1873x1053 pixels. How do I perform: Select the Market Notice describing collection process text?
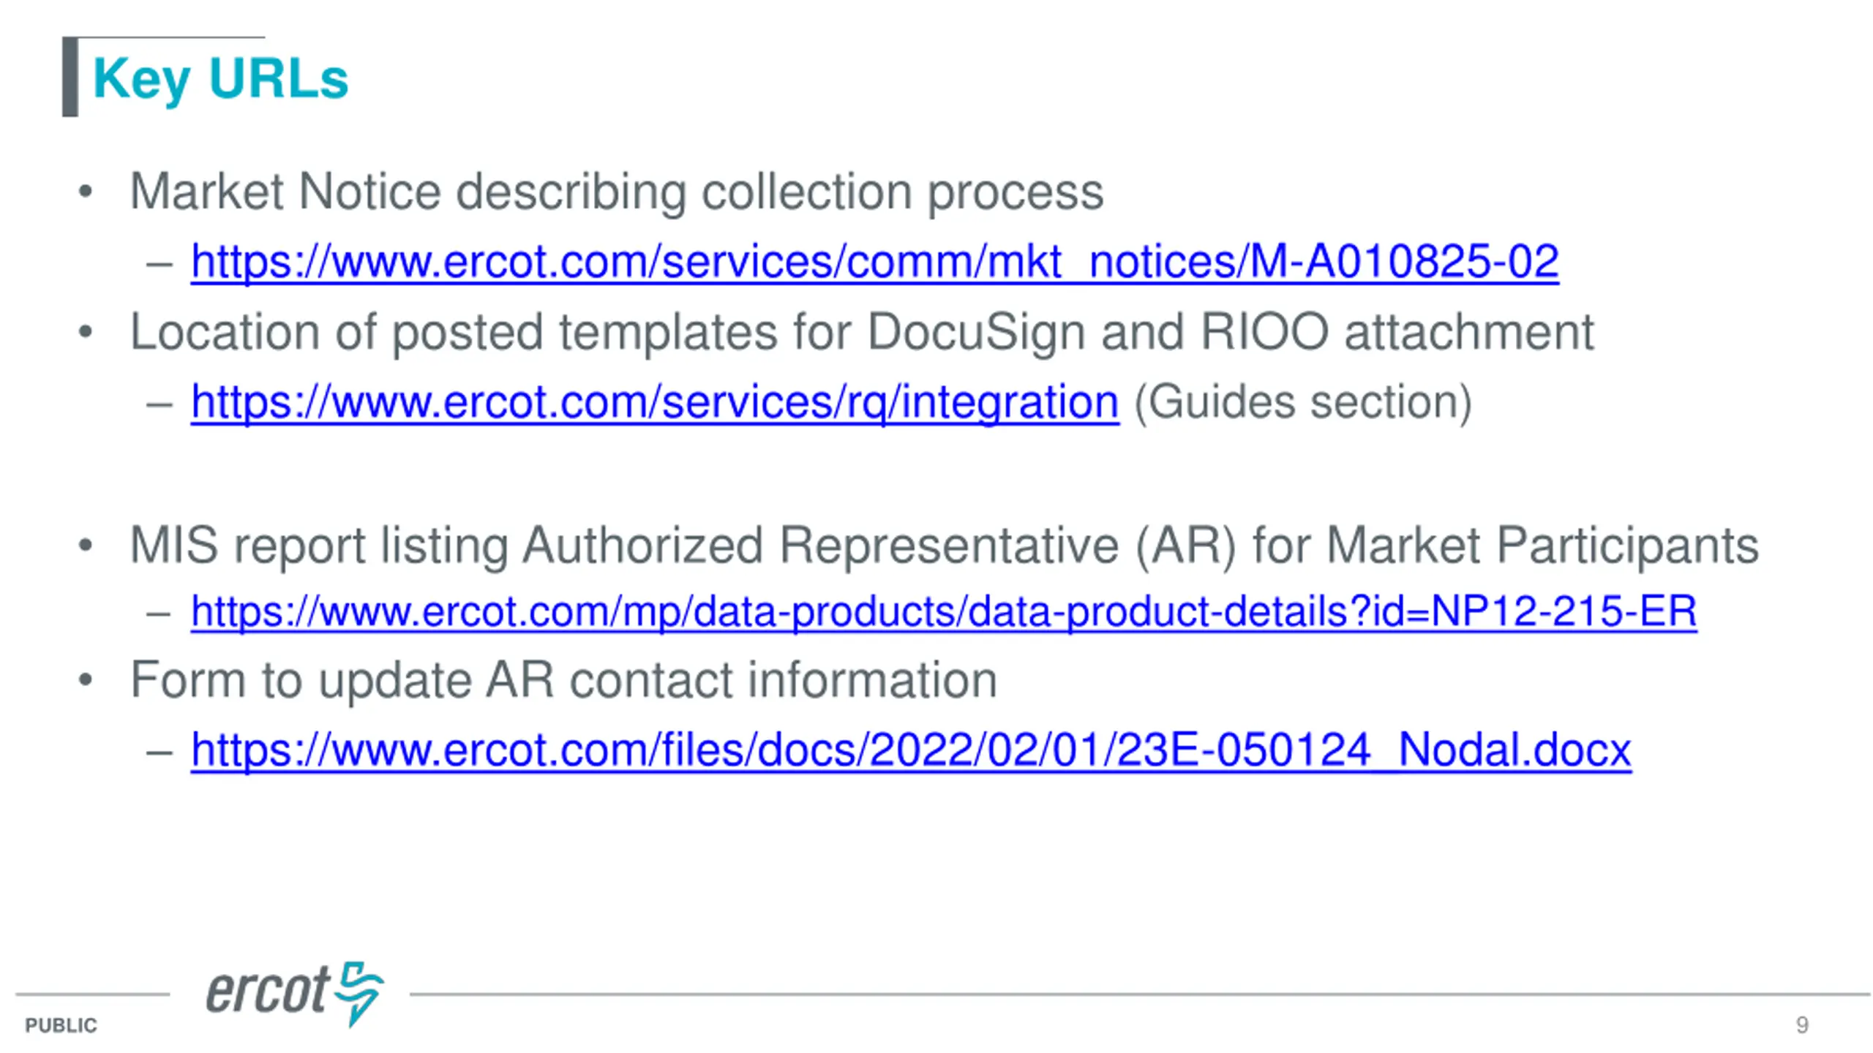pos(617,192)
